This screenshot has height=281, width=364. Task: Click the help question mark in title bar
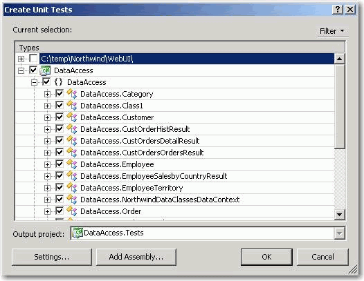pyautogui.click(x=338, y=10)
